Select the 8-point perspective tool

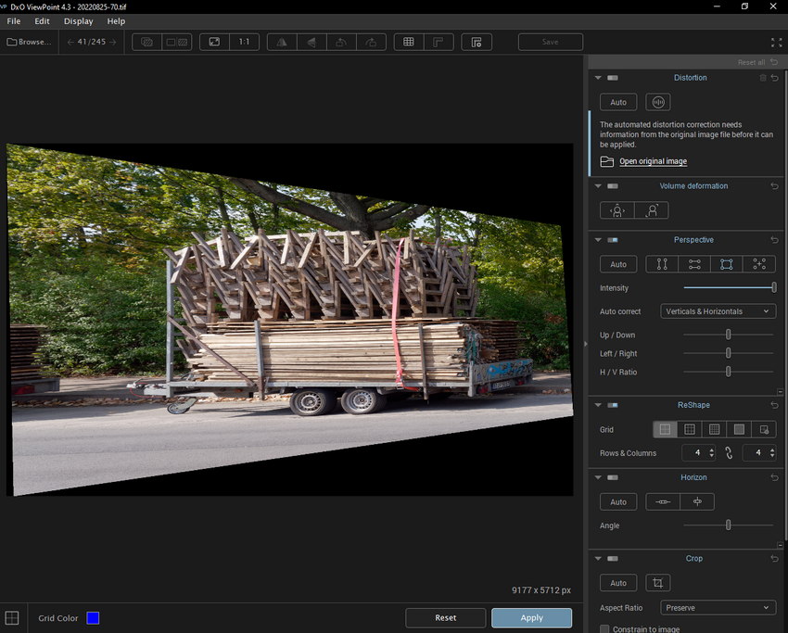click(x=758, y=264)
